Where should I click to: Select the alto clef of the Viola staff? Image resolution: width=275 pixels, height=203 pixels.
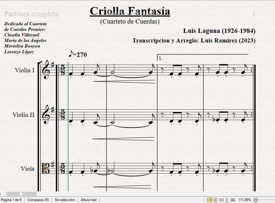46,168
